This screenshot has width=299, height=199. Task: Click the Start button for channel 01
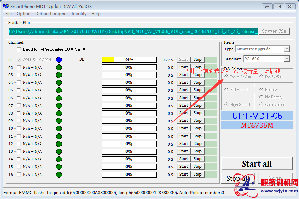(x=184, y=60)
